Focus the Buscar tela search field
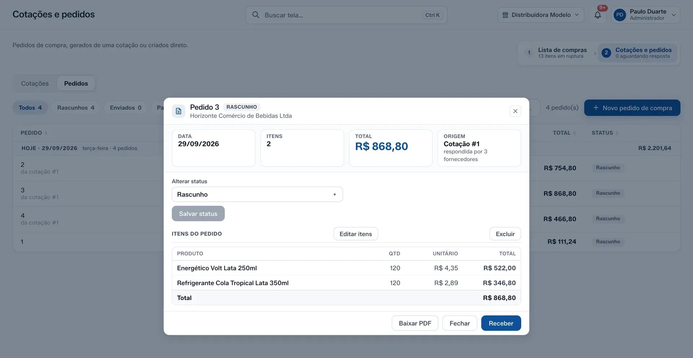Screen dimensions: 693x358 [x=346, y=15]
